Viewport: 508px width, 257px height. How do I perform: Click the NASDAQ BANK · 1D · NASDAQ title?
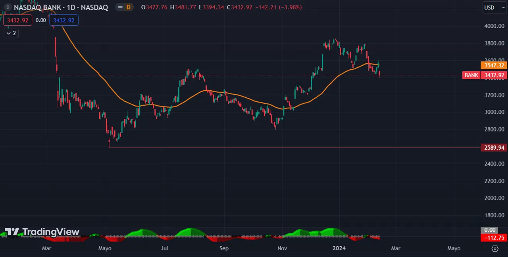[x=61, y=7]
